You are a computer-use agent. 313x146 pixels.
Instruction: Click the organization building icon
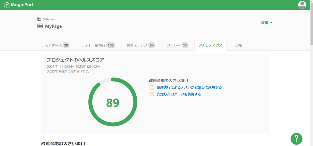(x=39, y=19)
